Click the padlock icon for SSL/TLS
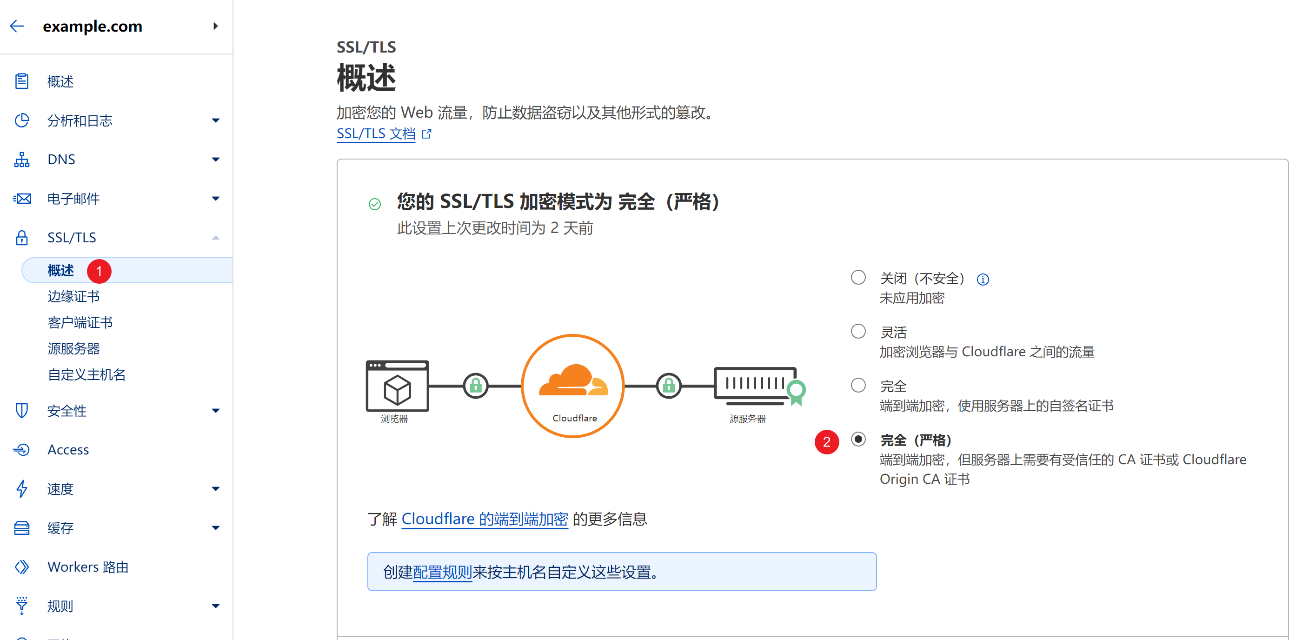The height and width of the screenshot is (640, 1289). click(21, 238)
